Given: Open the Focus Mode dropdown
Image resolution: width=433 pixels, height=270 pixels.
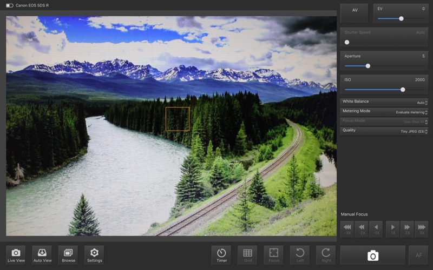Looking at the screenshot, I should click(x=384, y=121).
